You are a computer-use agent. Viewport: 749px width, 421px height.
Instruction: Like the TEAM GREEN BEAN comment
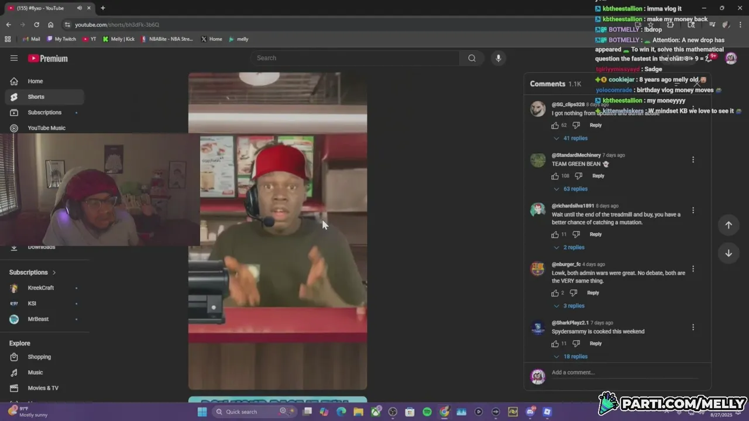point(555,176)
